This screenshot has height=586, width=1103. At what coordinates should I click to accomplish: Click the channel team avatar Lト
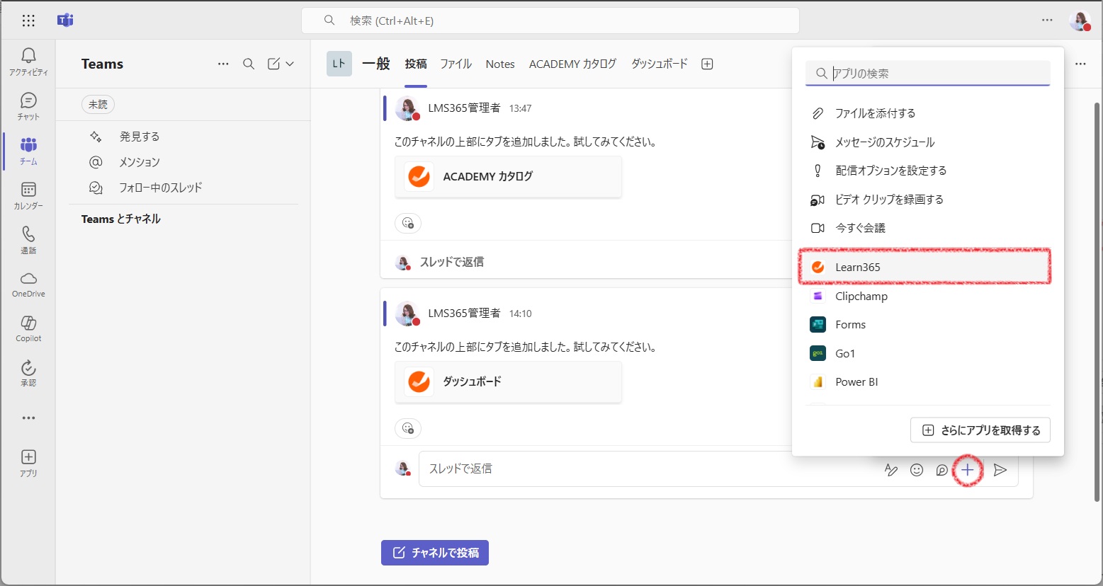339,64
